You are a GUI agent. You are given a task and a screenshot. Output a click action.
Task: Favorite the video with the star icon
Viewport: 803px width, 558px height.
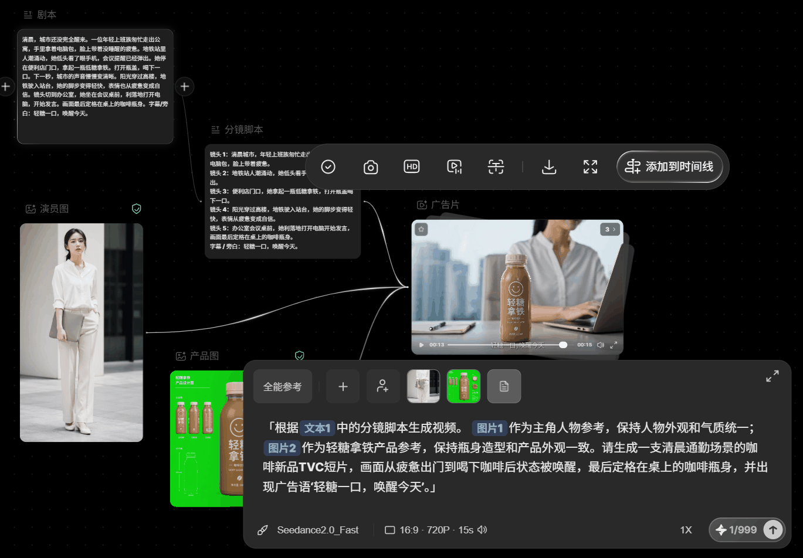[x=421, y=229]
